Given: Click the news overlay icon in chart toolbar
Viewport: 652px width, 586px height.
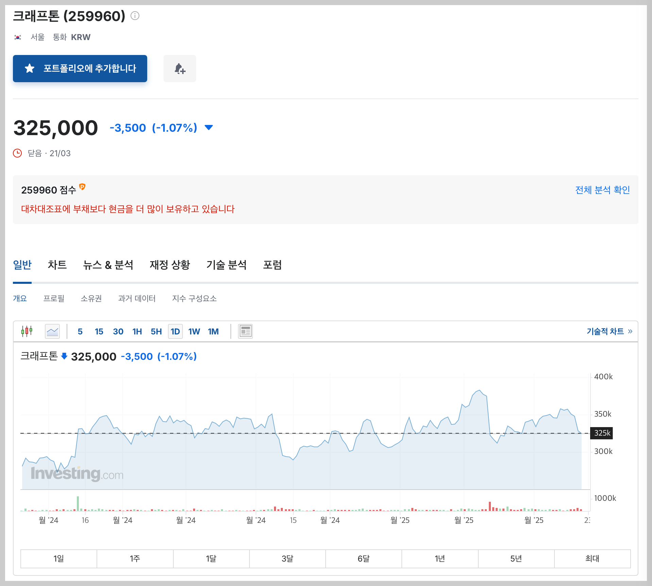Looking at the screenshot, I should pos(245,331).
